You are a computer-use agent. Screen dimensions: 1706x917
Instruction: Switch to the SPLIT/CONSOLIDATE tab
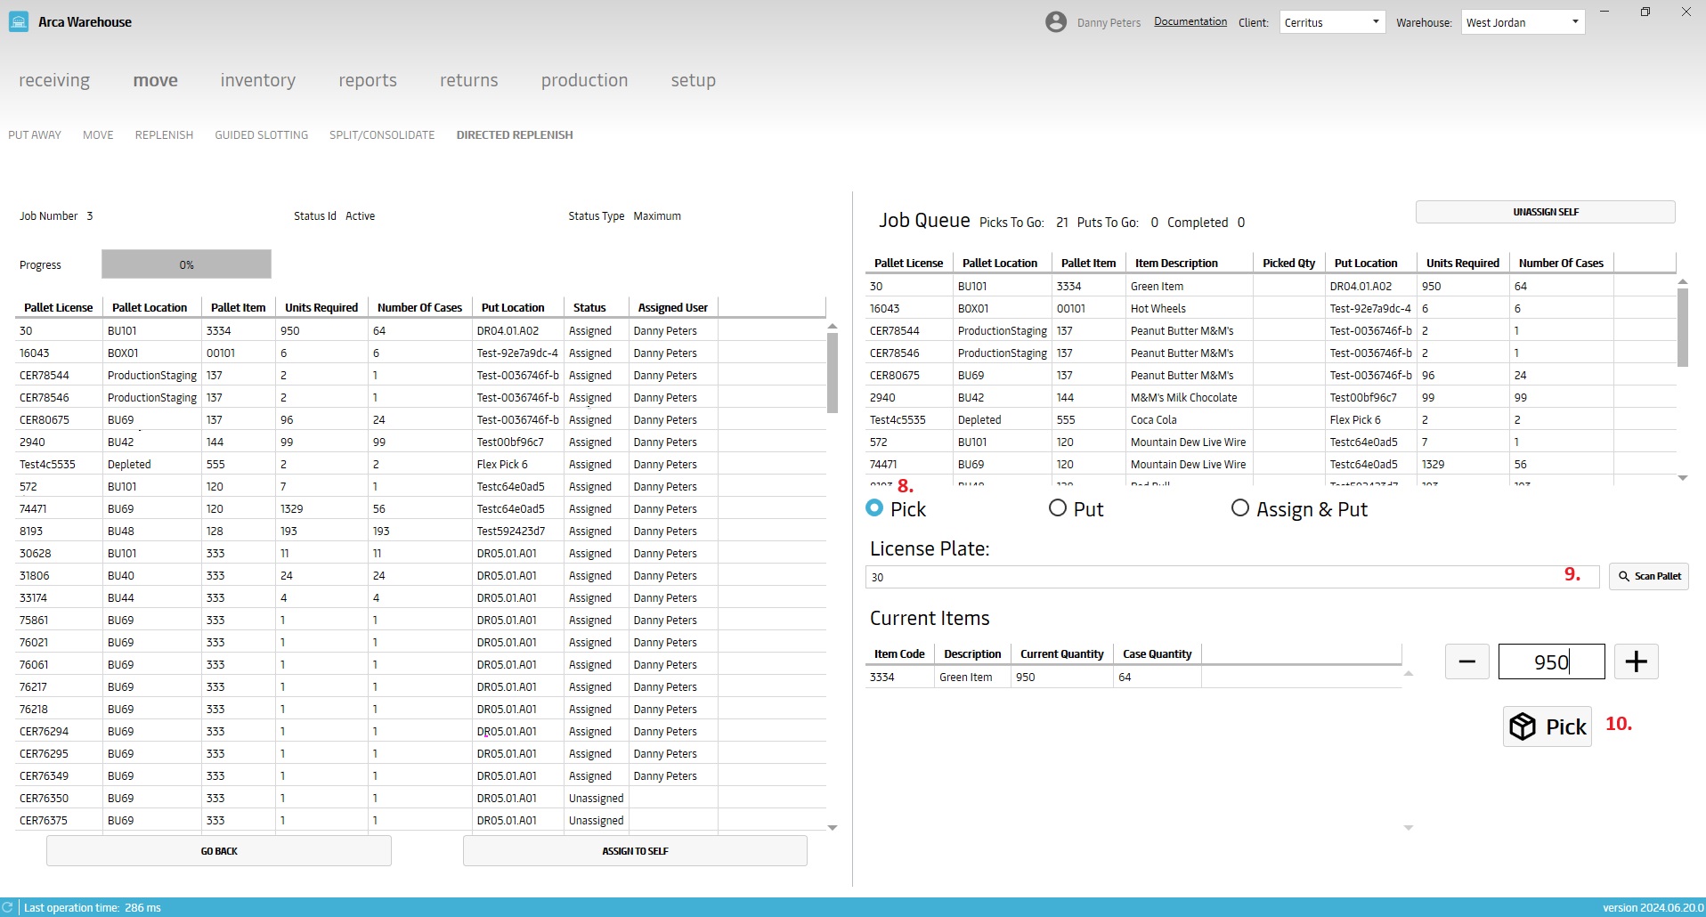pyautogui.click(x=382, y=135)
